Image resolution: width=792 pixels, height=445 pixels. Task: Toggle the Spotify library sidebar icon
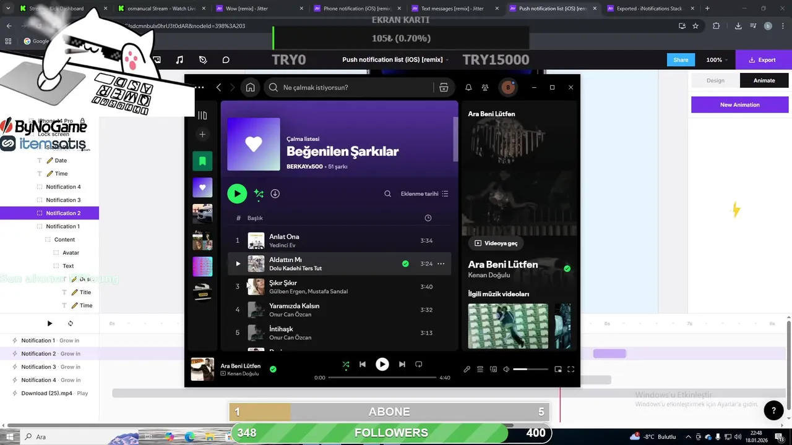click(x=202, y=115)
